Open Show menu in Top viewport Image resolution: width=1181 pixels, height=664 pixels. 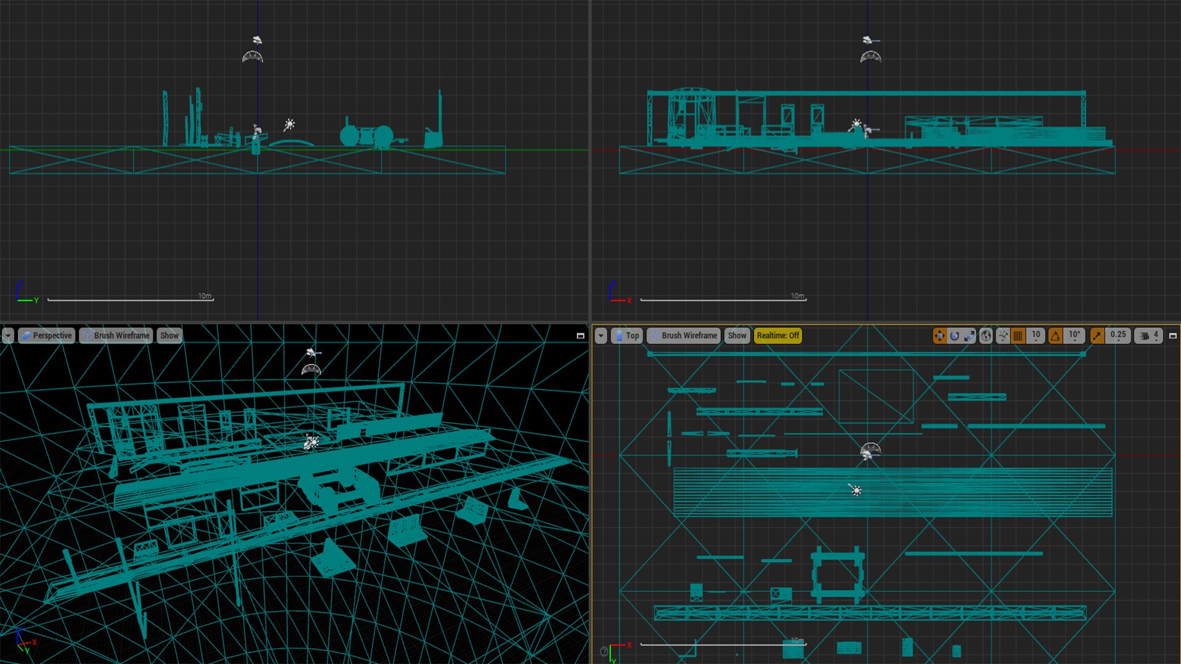pyautogui.click(x=737, y=336)
